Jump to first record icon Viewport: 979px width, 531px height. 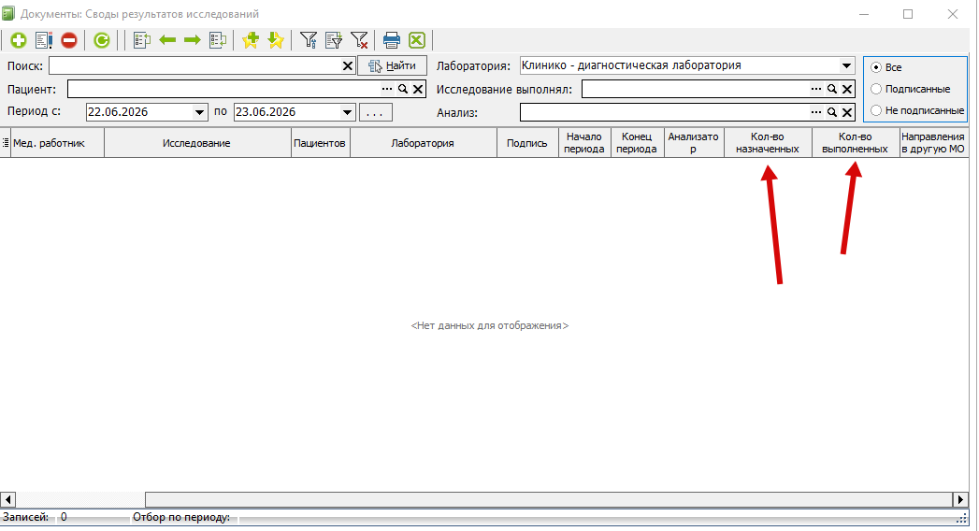[x=142, y=40]
